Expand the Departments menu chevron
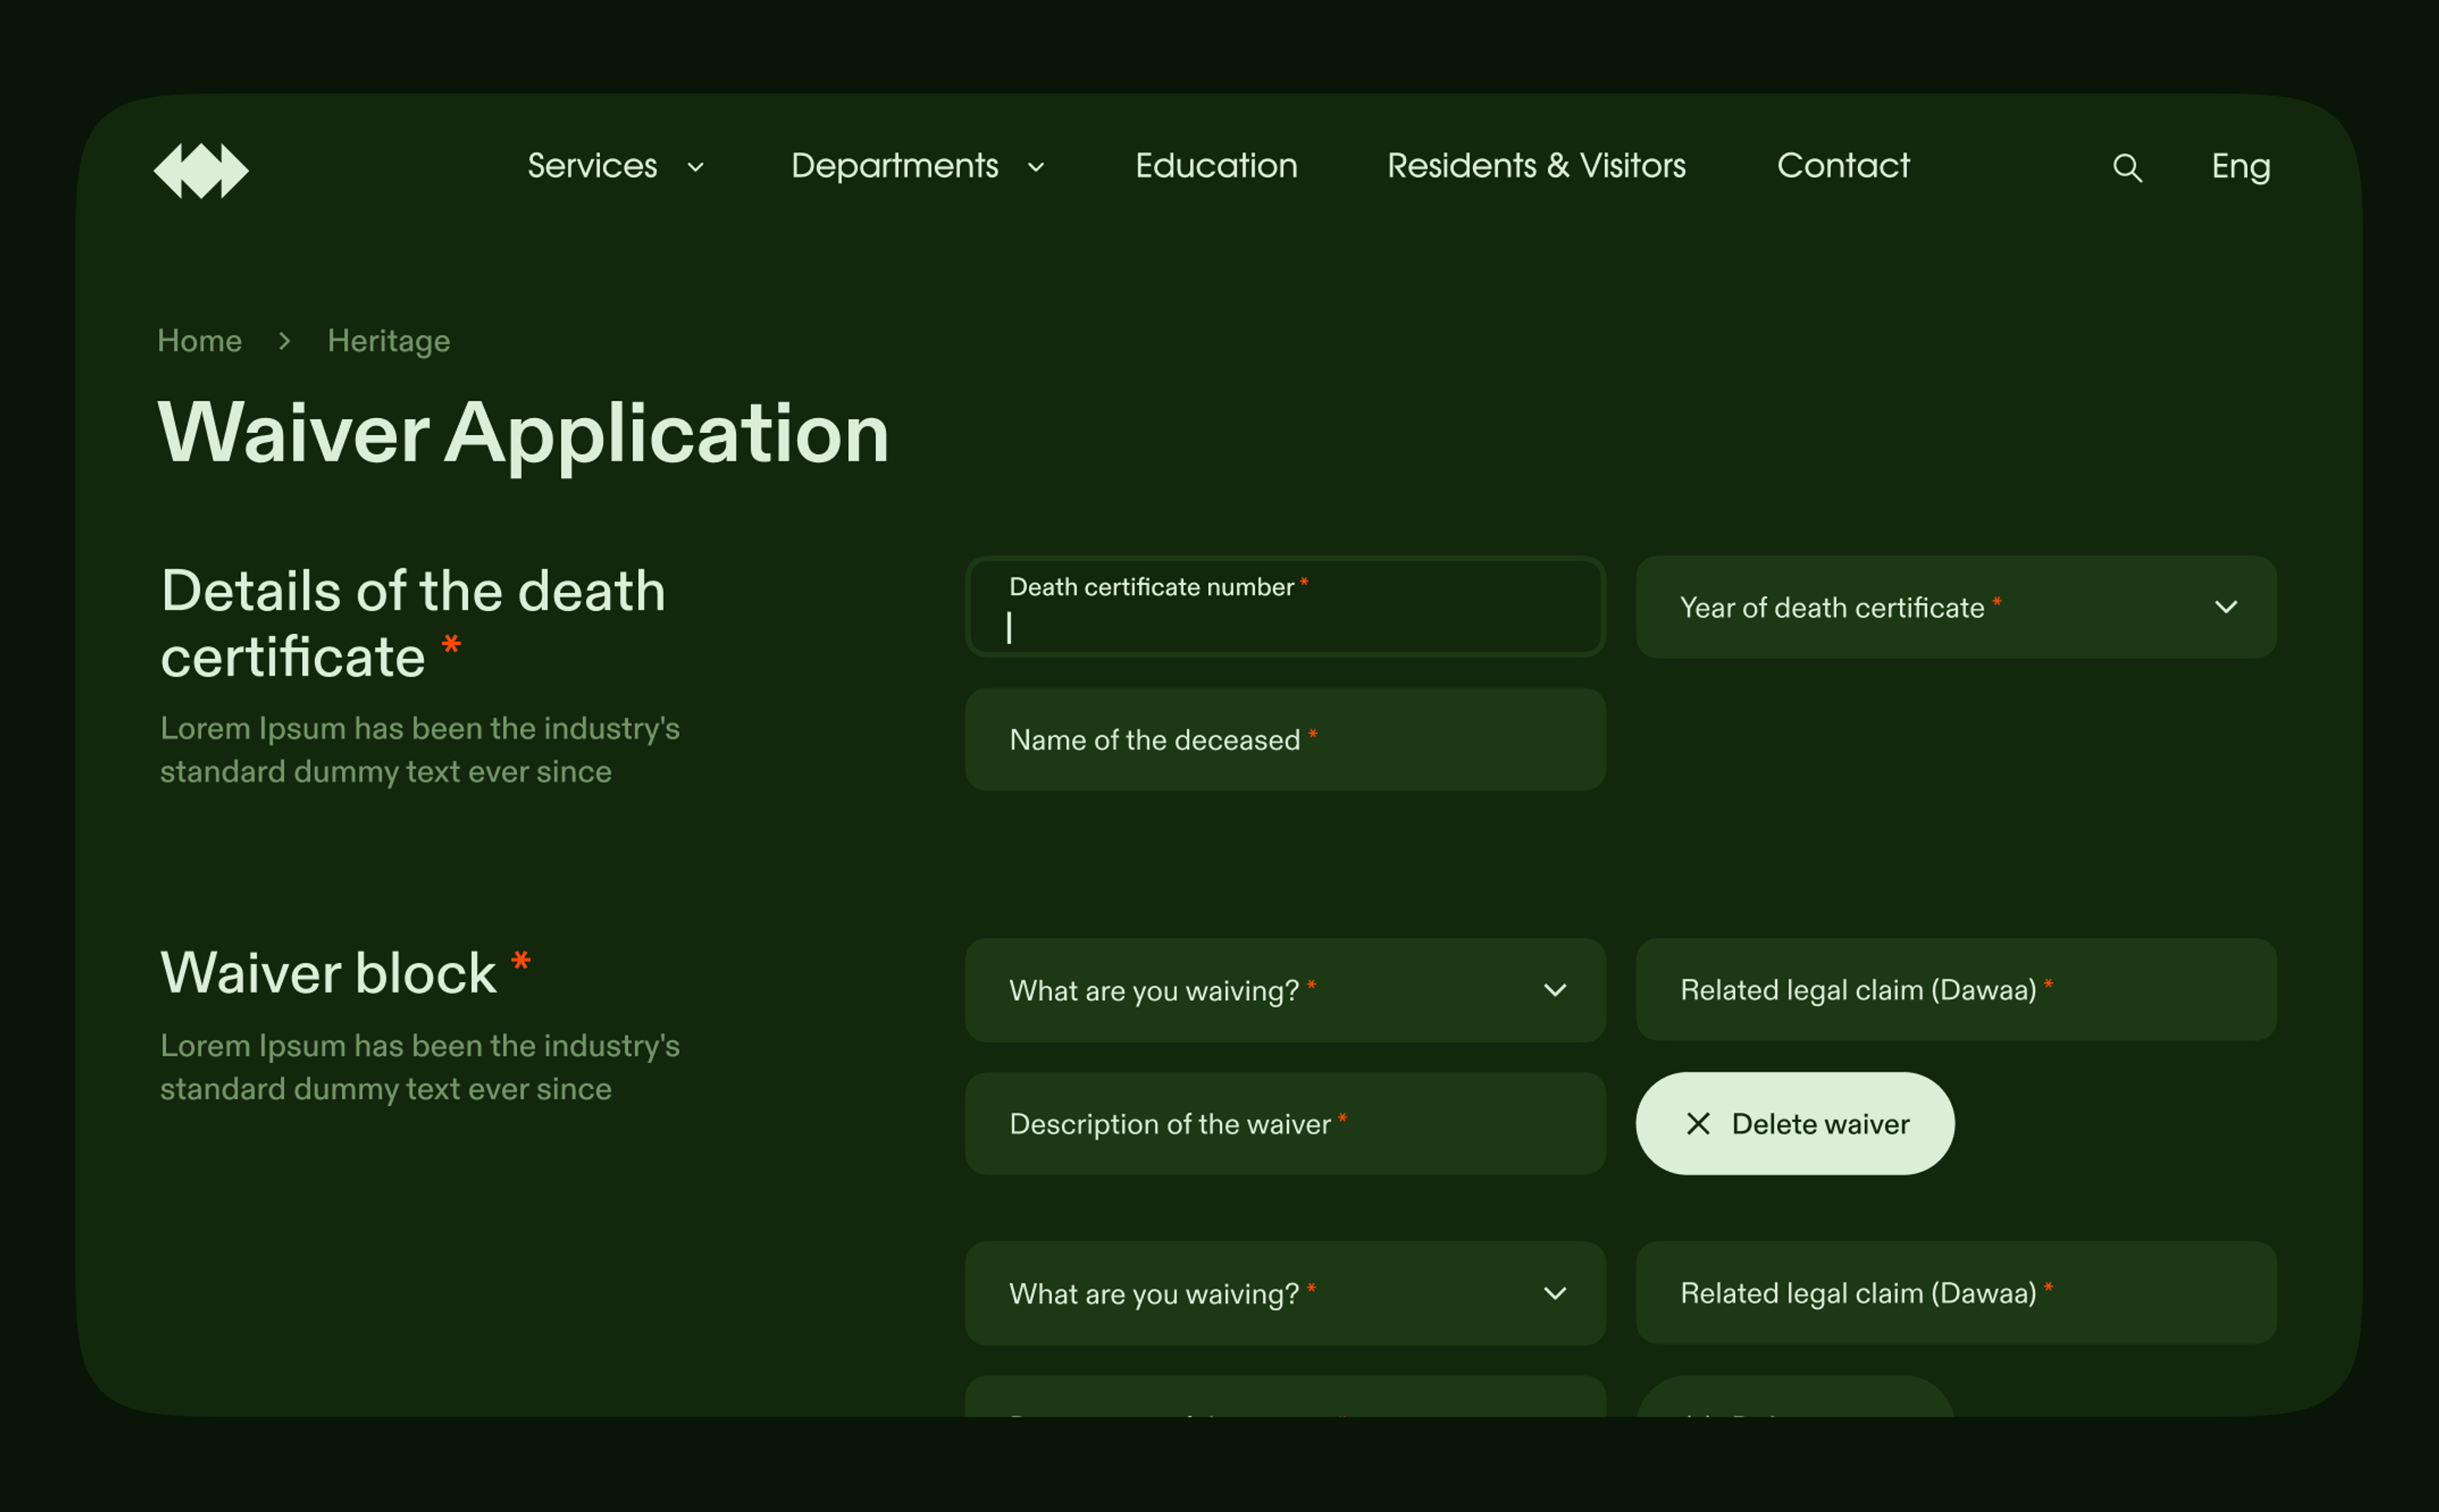This screenshot has height=1512, width=2439. point(1035,167)
